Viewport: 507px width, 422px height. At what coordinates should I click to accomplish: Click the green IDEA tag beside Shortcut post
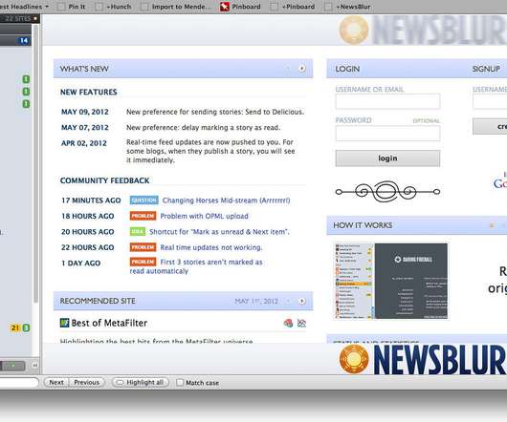pos(138,231)
